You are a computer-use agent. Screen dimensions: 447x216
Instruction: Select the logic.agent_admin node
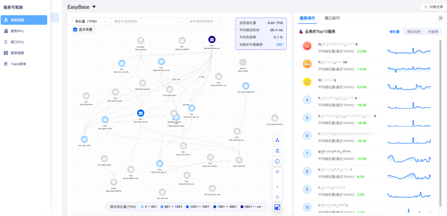(105, 120)
